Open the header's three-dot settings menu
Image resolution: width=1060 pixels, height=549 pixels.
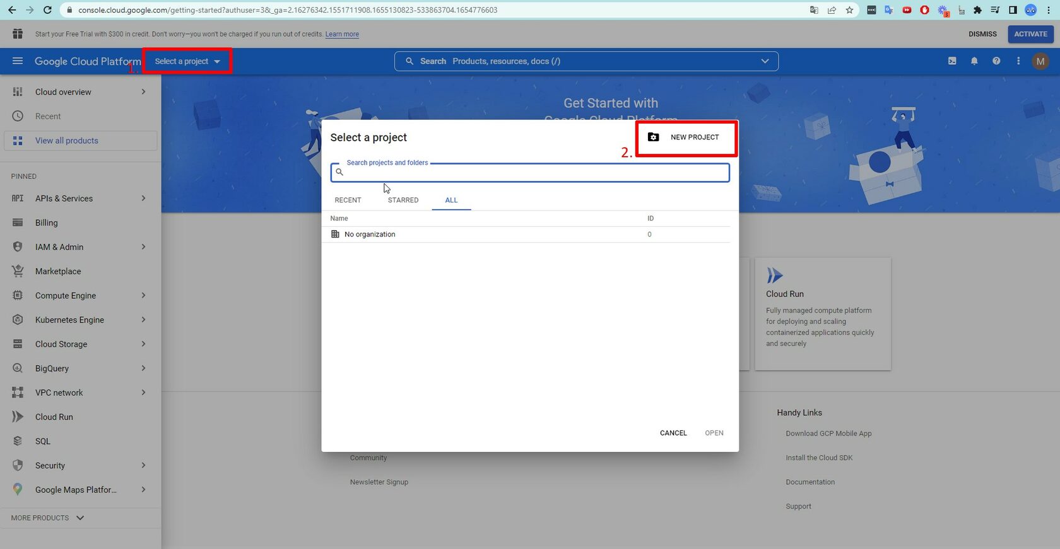coord(1018,61)
